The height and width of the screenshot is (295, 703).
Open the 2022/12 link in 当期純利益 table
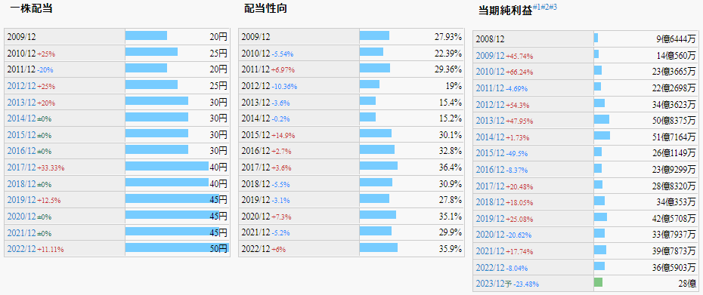(x=490, y=268)
